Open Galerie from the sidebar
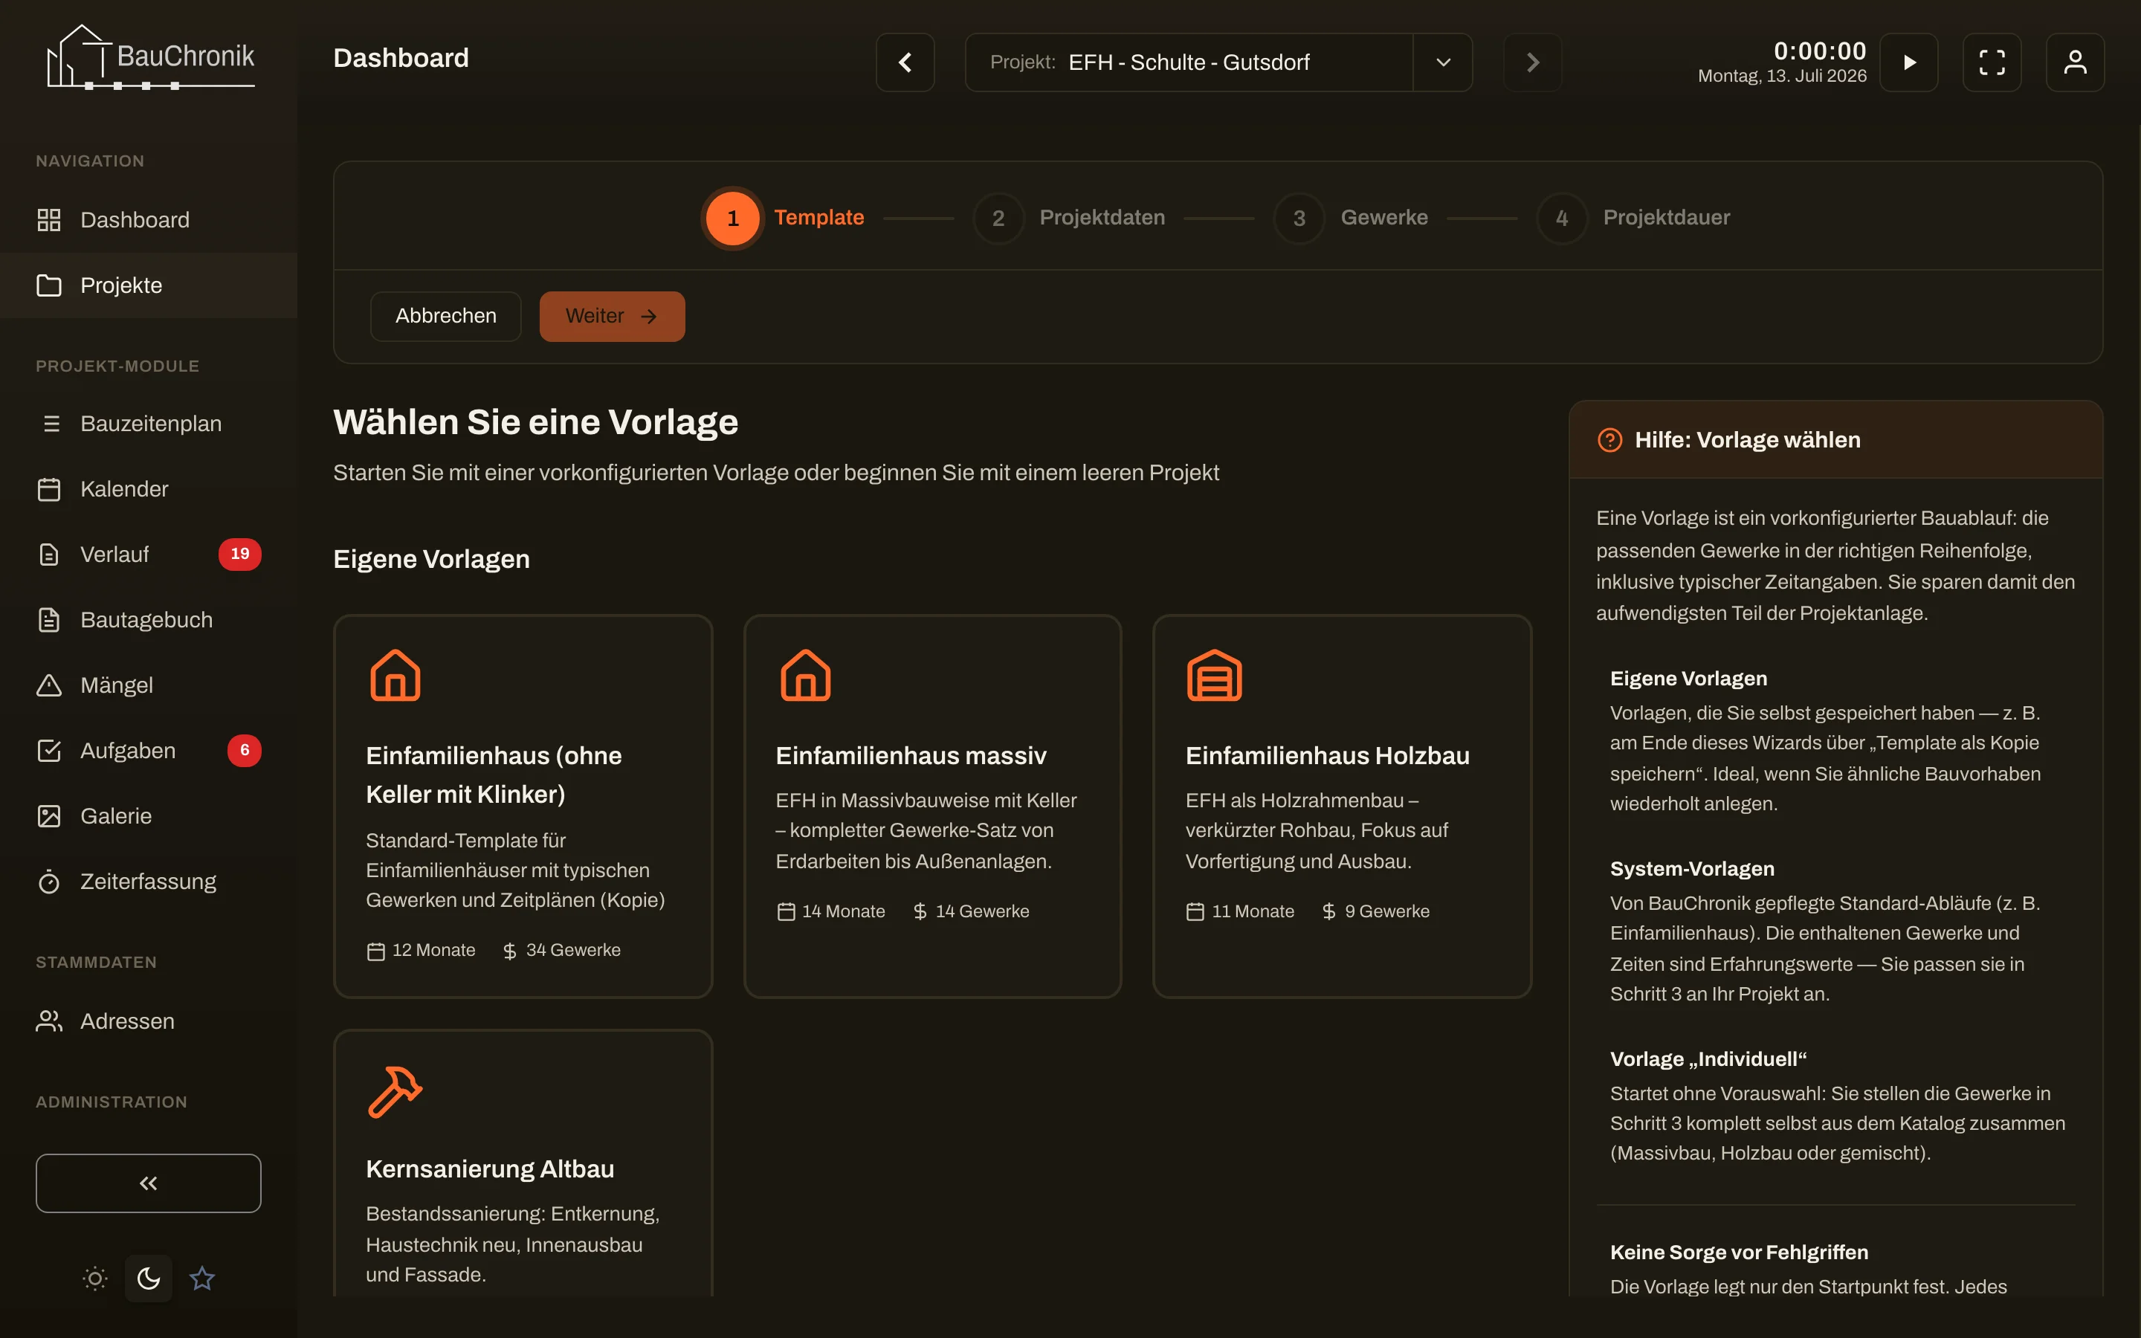This screenshot has height=1338, width=2141. point(149,816)
